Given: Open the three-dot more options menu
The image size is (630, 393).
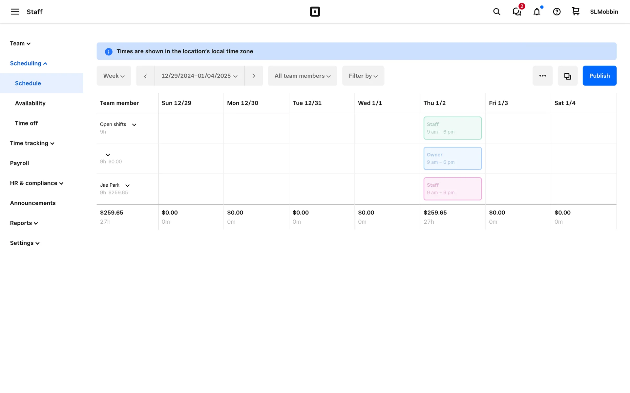Looking at the screenshot, I should [x=543, y=76].
